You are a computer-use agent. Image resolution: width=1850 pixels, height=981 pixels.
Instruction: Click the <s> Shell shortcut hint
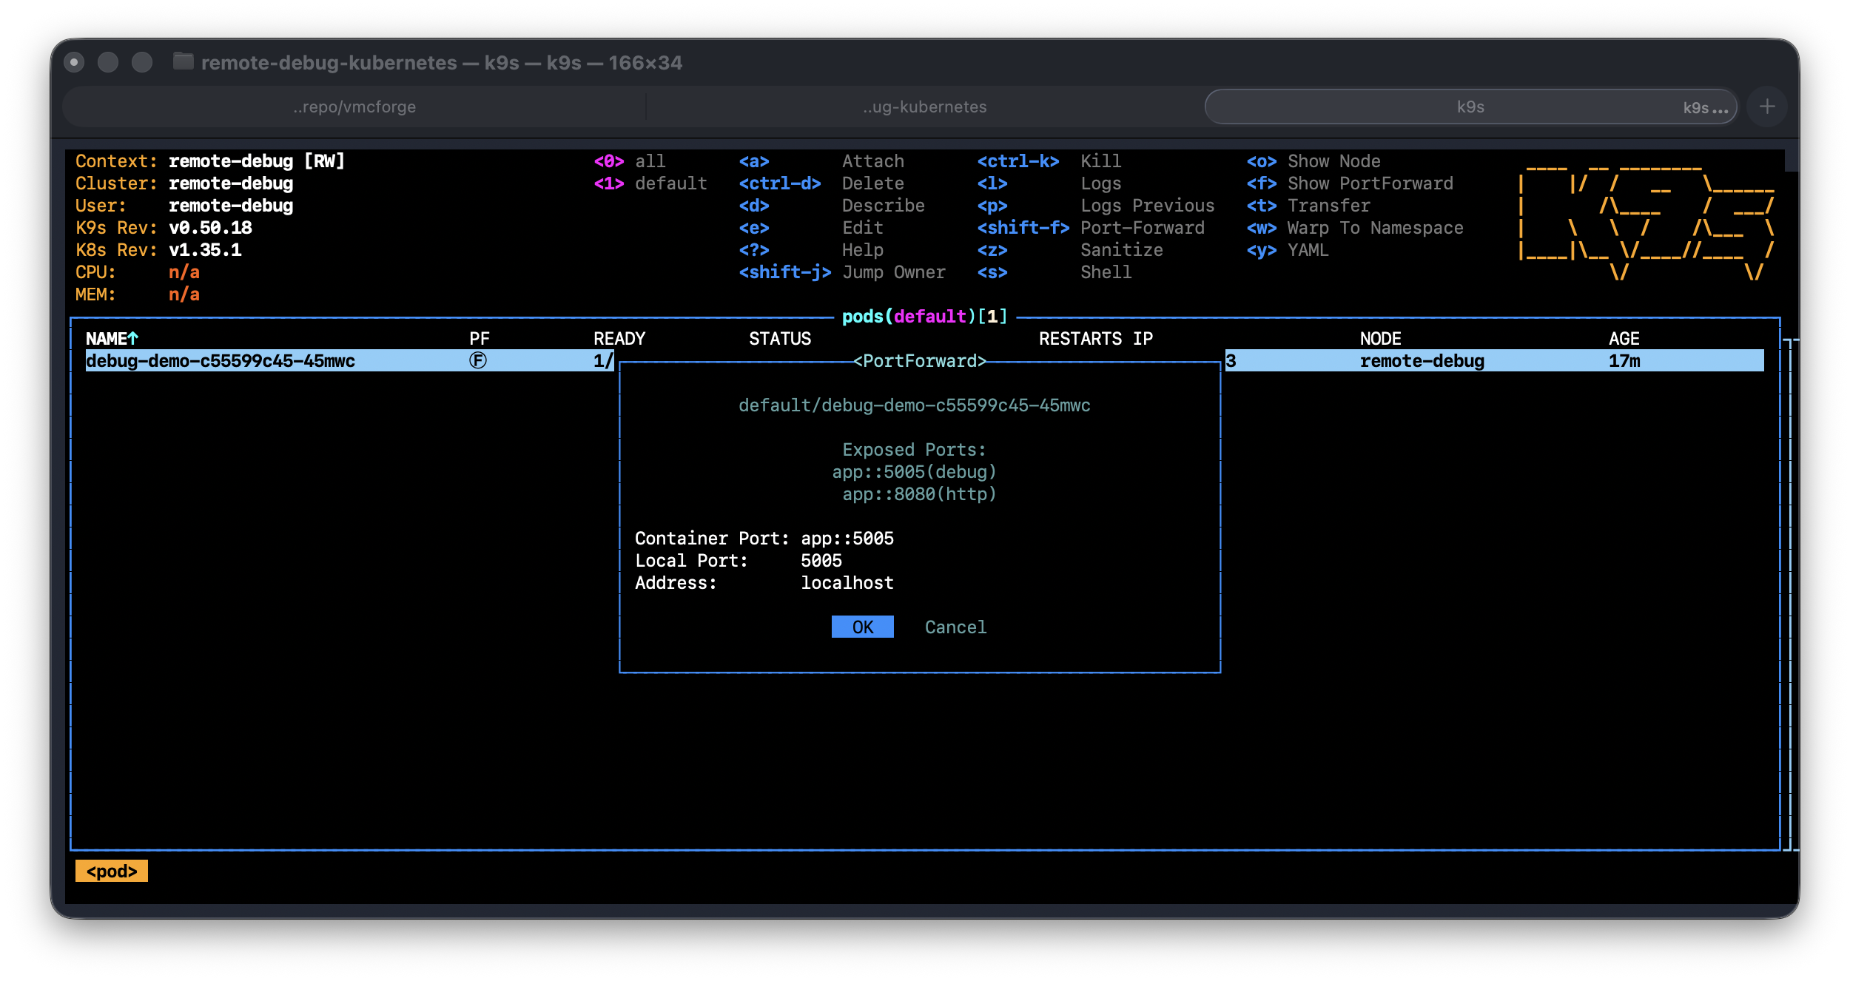[1054, 272]
